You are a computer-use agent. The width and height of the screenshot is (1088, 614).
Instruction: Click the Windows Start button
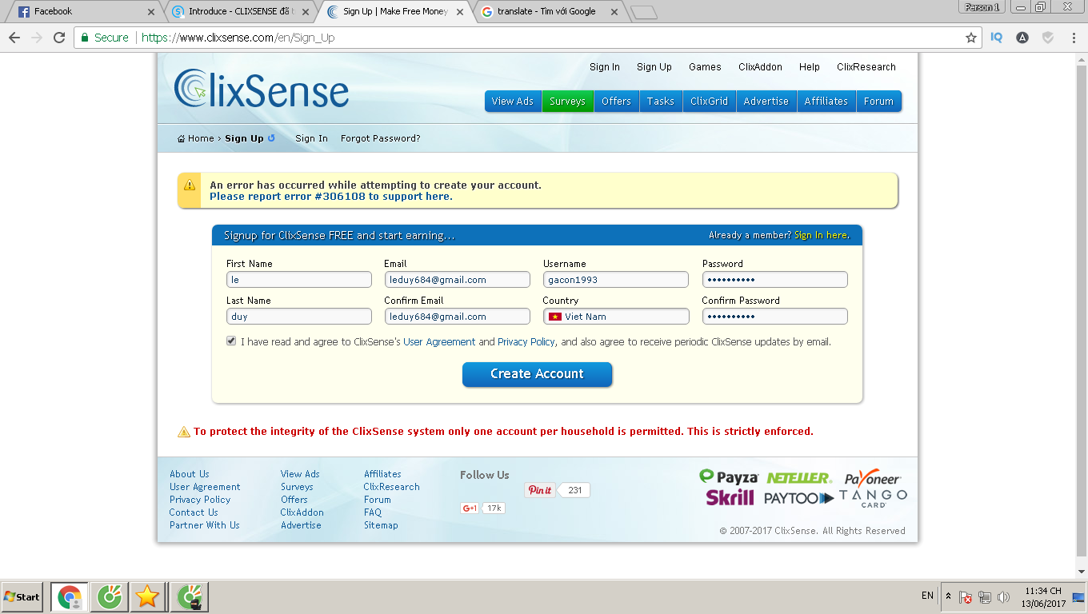point(22,596)
